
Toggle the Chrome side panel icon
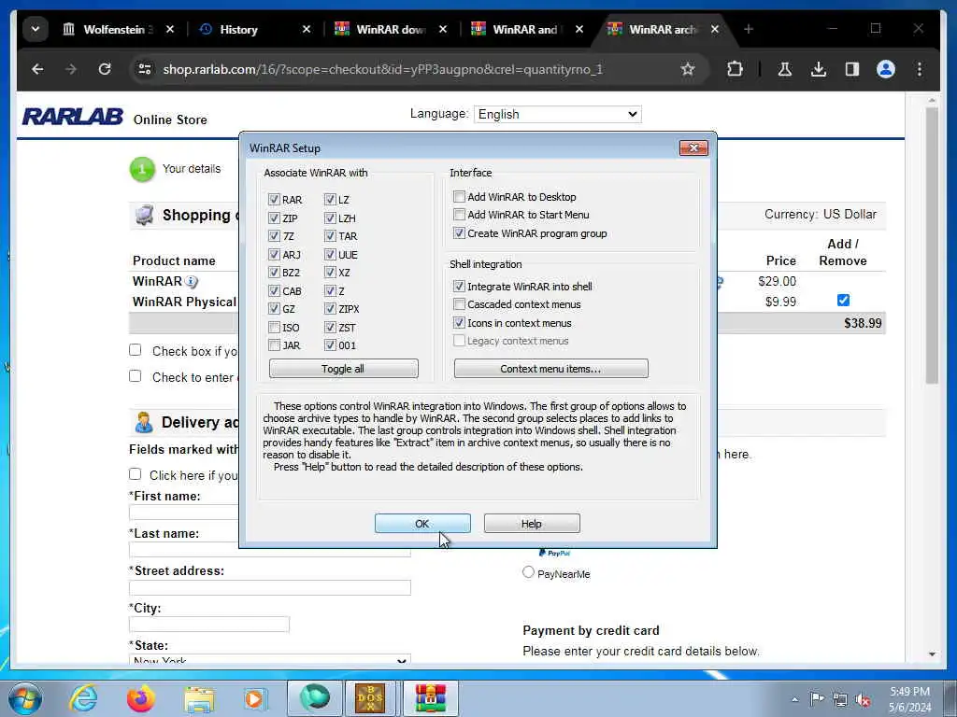coord(852,69)
